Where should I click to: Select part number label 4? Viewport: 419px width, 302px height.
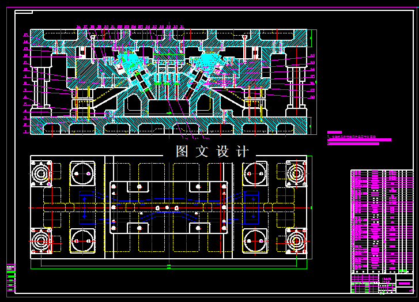(x=25, y=111)
